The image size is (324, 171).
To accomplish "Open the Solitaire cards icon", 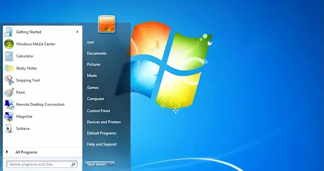I will (x=9, y=129).
